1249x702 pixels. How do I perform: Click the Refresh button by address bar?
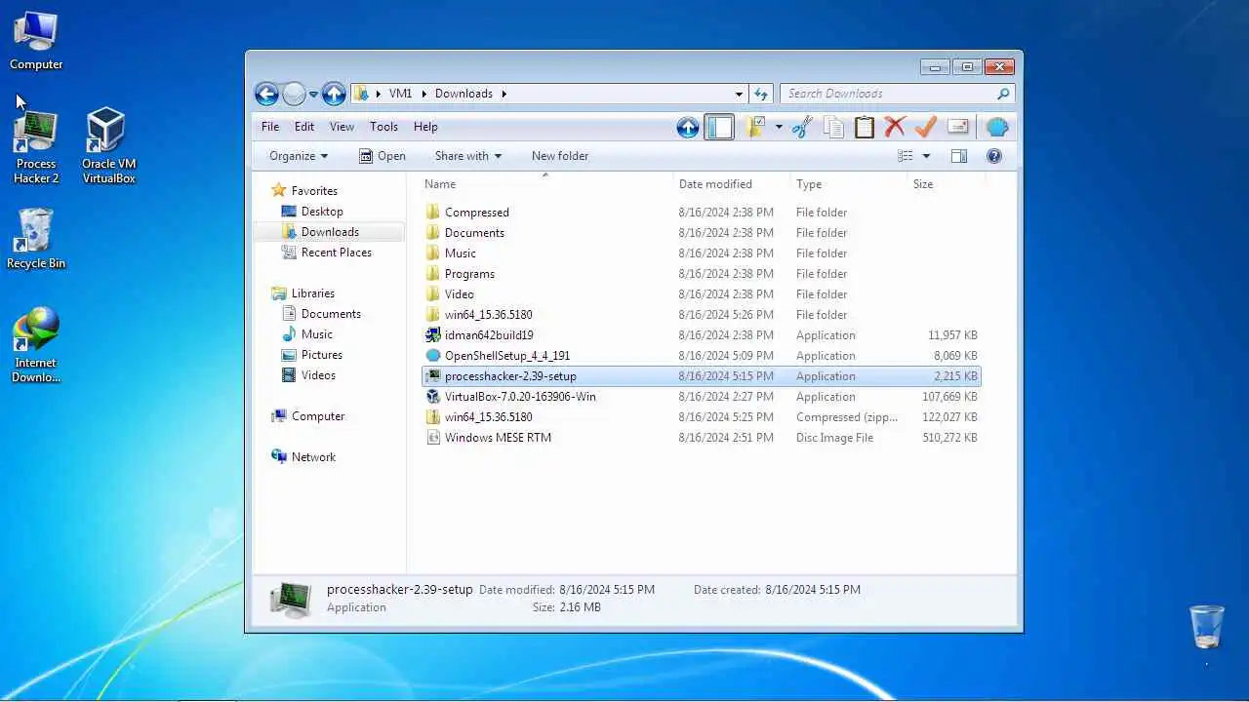(761, 94)
